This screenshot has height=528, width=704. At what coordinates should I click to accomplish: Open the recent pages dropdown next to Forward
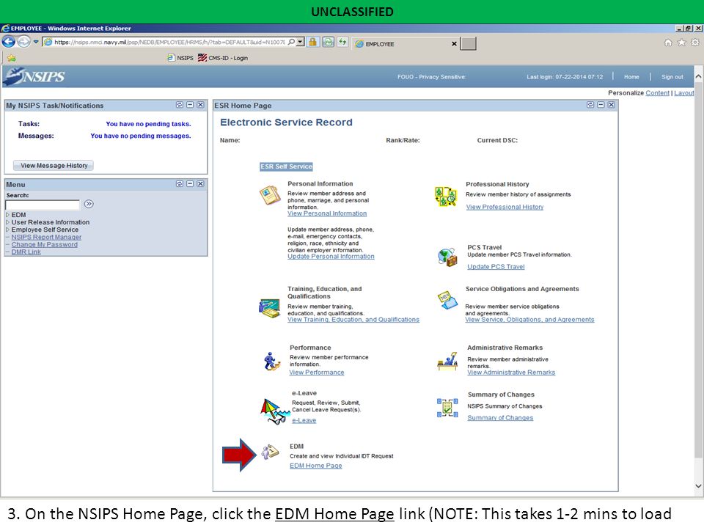36,43
